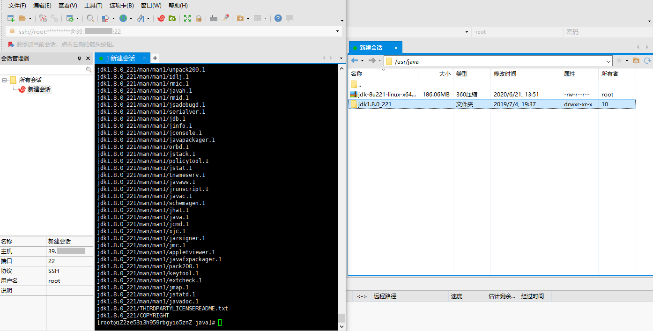
Task: Open dropdown beside Font icon
Action: tap(148, 18)
